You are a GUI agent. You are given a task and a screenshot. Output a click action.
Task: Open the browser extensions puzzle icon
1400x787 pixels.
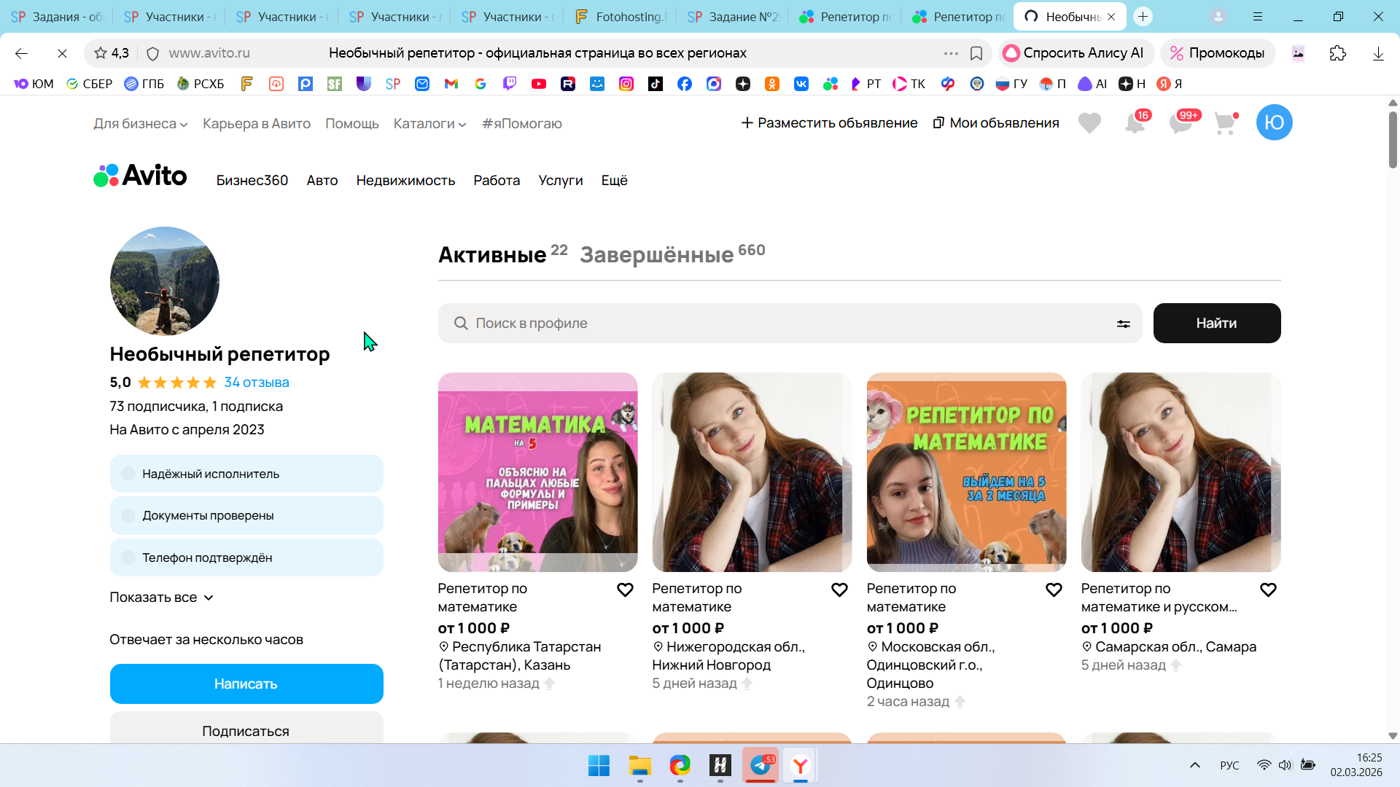pos(1337,53)
